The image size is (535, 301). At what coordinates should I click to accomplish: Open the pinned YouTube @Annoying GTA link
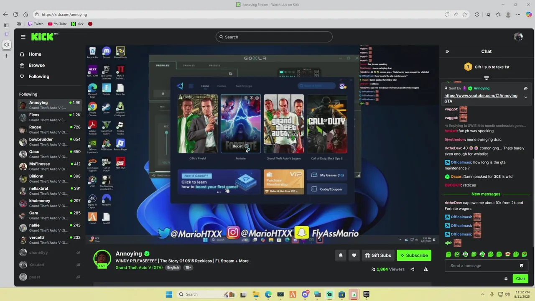[481, 98]
